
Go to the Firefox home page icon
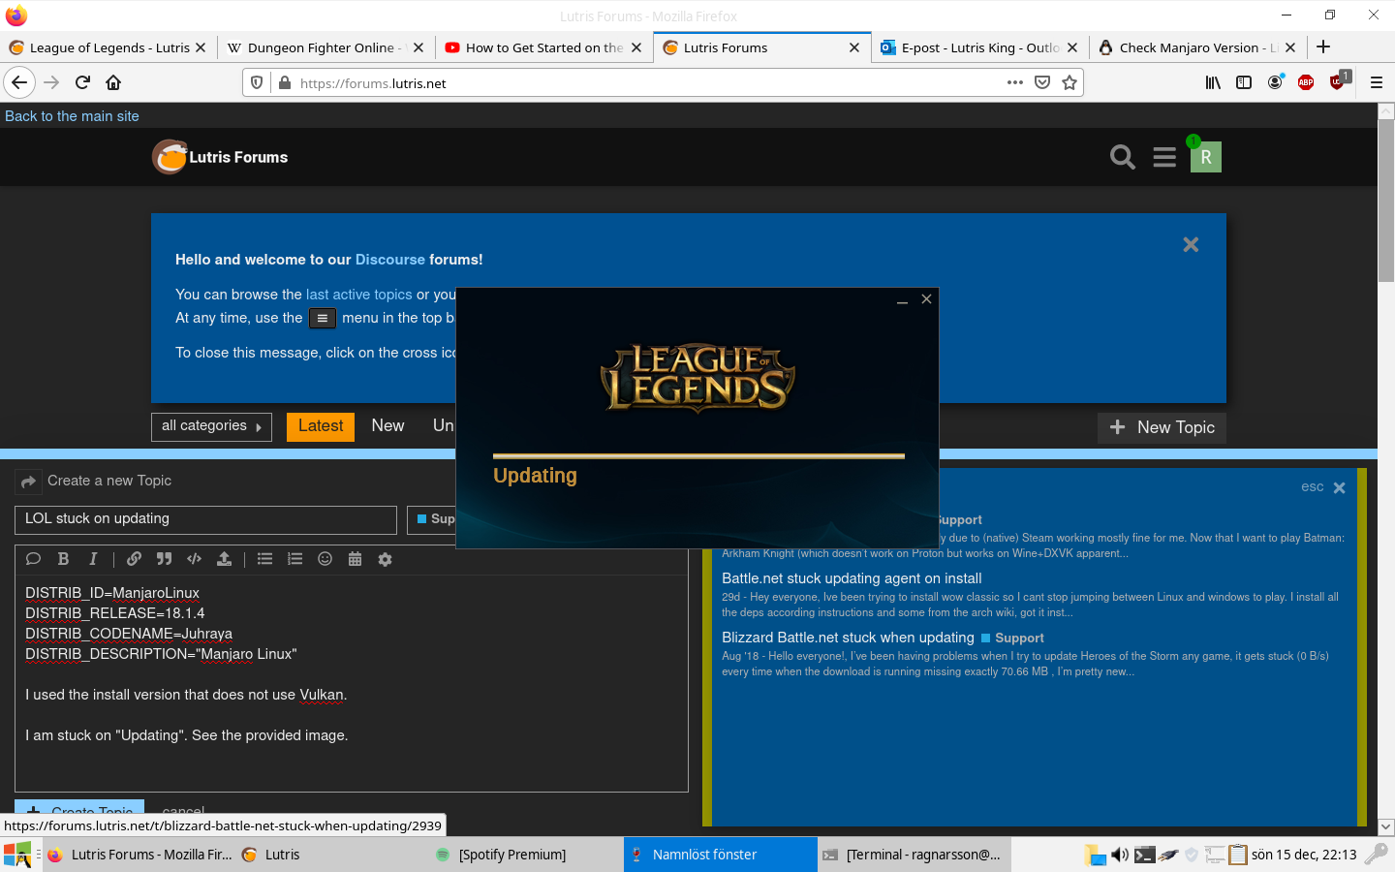pyautogui.click(x=113, y=83)
